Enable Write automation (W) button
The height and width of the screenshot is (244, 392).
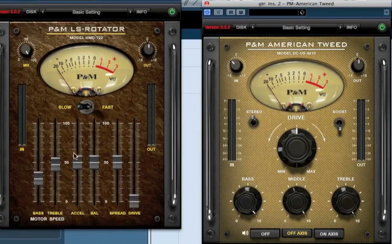[240, 12]
